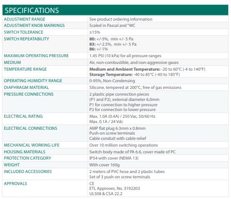Select the ADJUSTMENT KNOB MARKINGS label
Image resolution: width=231 pixels, height=199 pixels.
(34, 25)
